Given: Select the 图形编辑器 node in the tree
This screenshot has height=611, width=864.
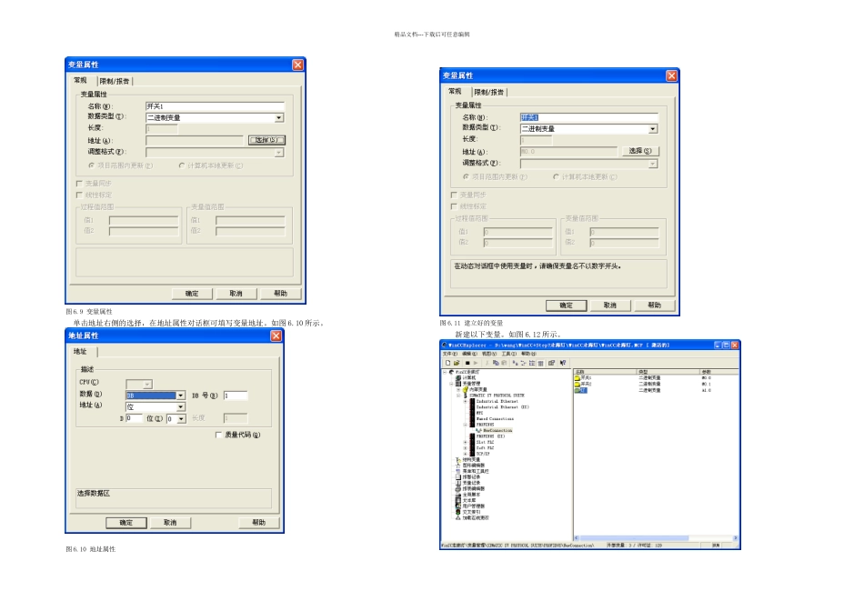Looking at the screenshot, I should (470, 466).
